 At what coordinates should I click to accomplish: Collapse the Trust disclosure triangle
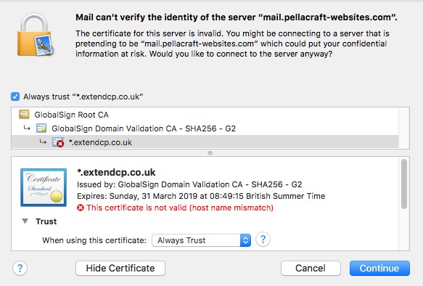[x=25, y=221]
